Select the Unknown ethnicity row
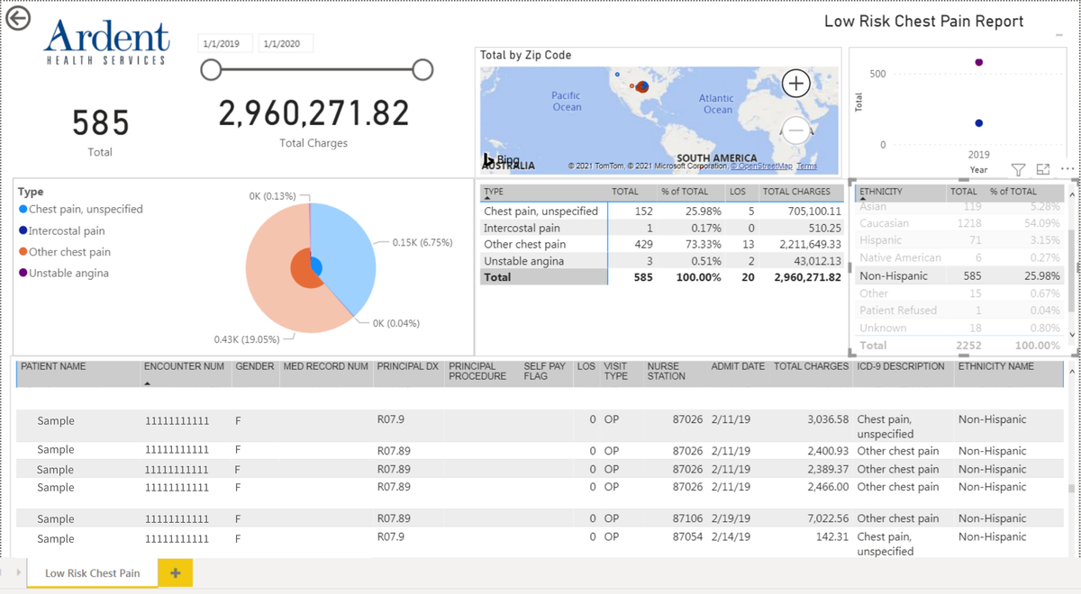This screenshot has height=594, width=1081. (959, 328)
